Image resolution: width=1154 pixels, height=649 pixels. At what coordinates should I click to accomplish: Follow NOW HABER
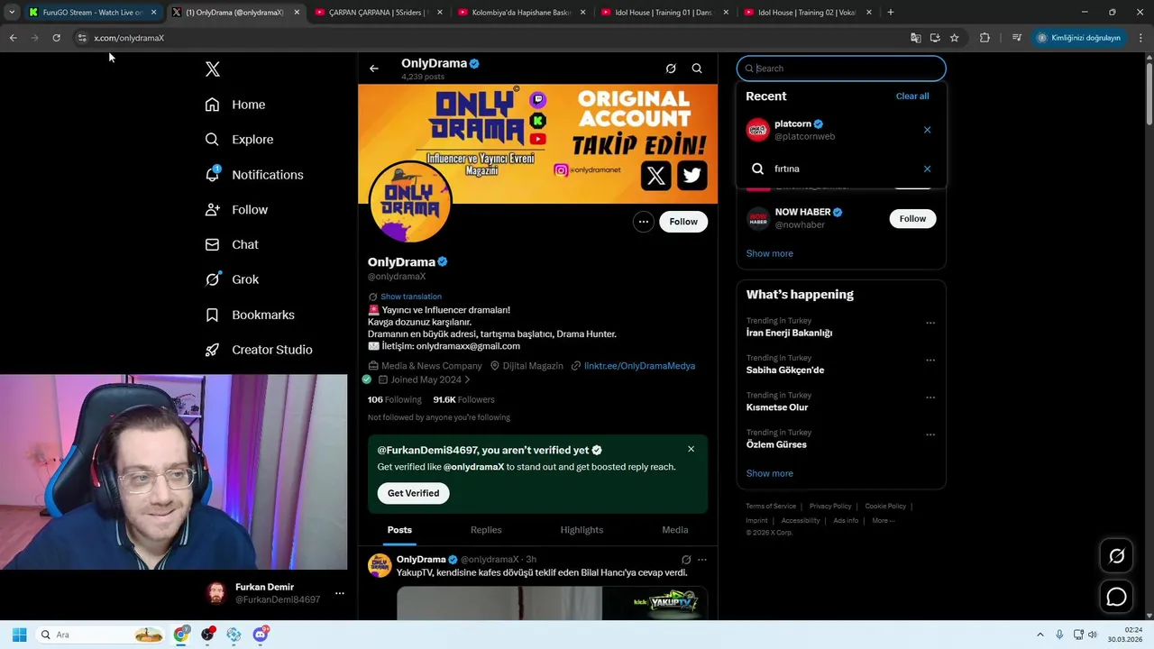pos(912,218)
